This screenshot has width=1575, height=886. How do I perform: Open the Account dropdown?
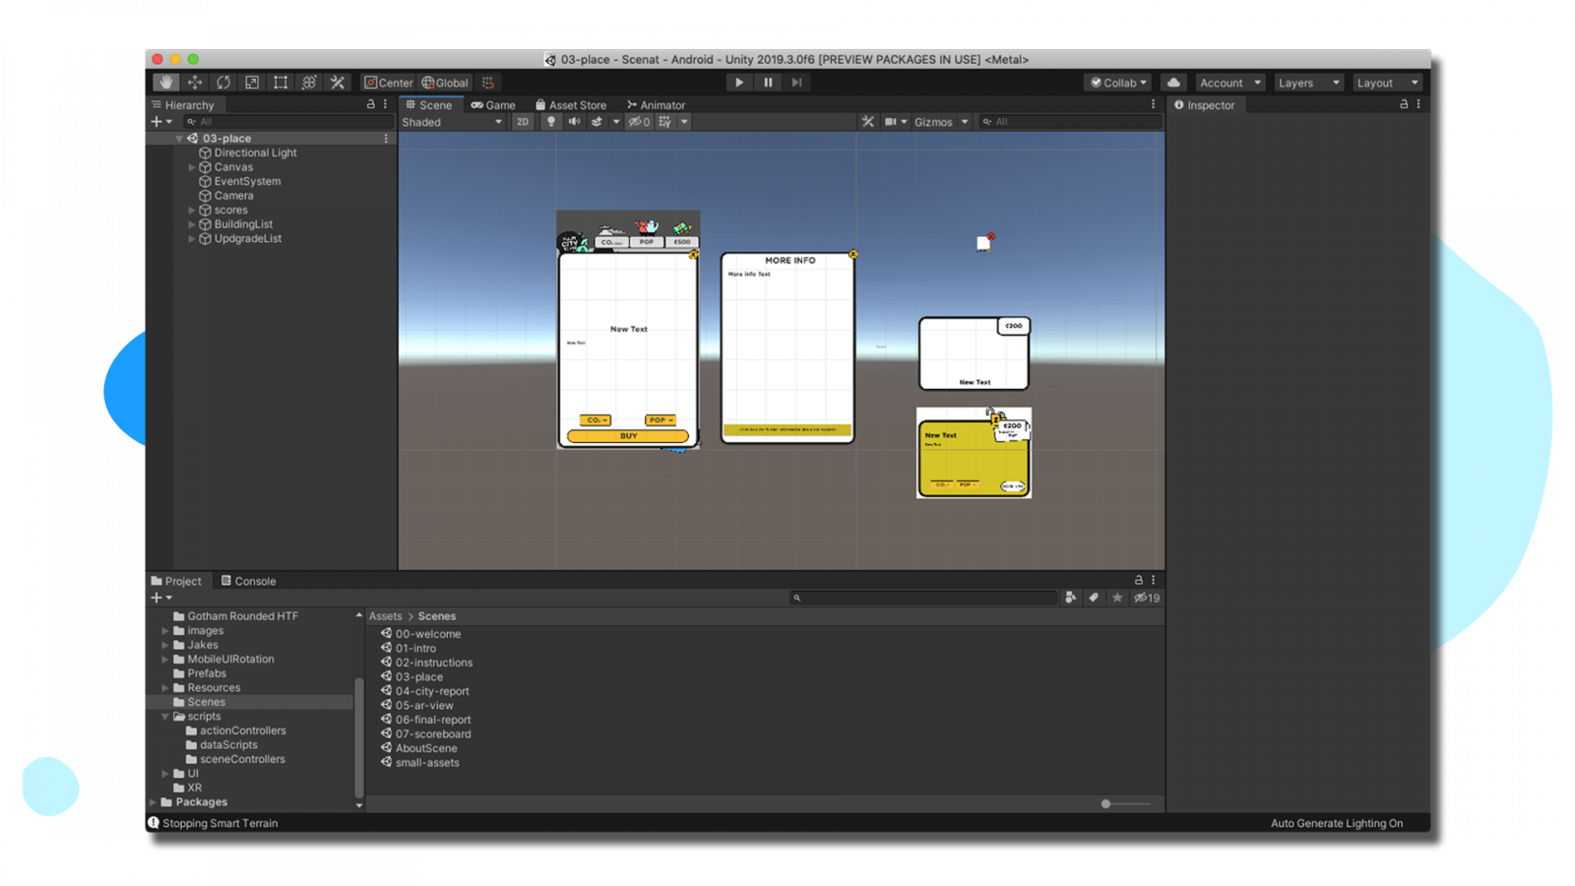tap(1229, 83)
